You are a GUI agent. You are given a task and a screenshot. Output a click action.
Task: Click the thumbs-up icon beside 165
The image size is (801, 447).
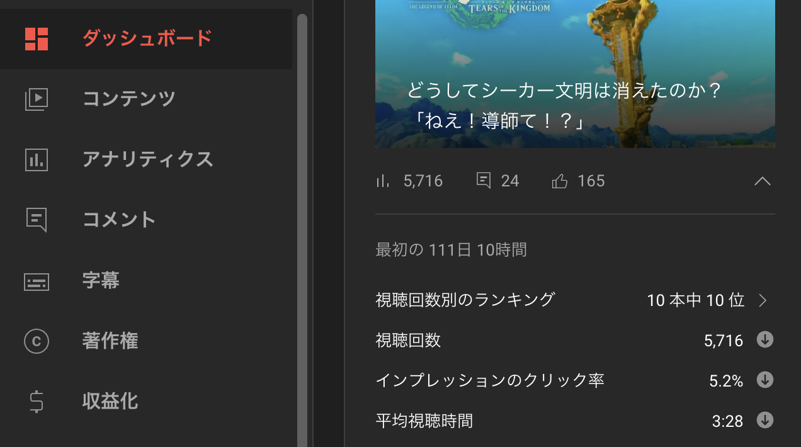point(559,181)
